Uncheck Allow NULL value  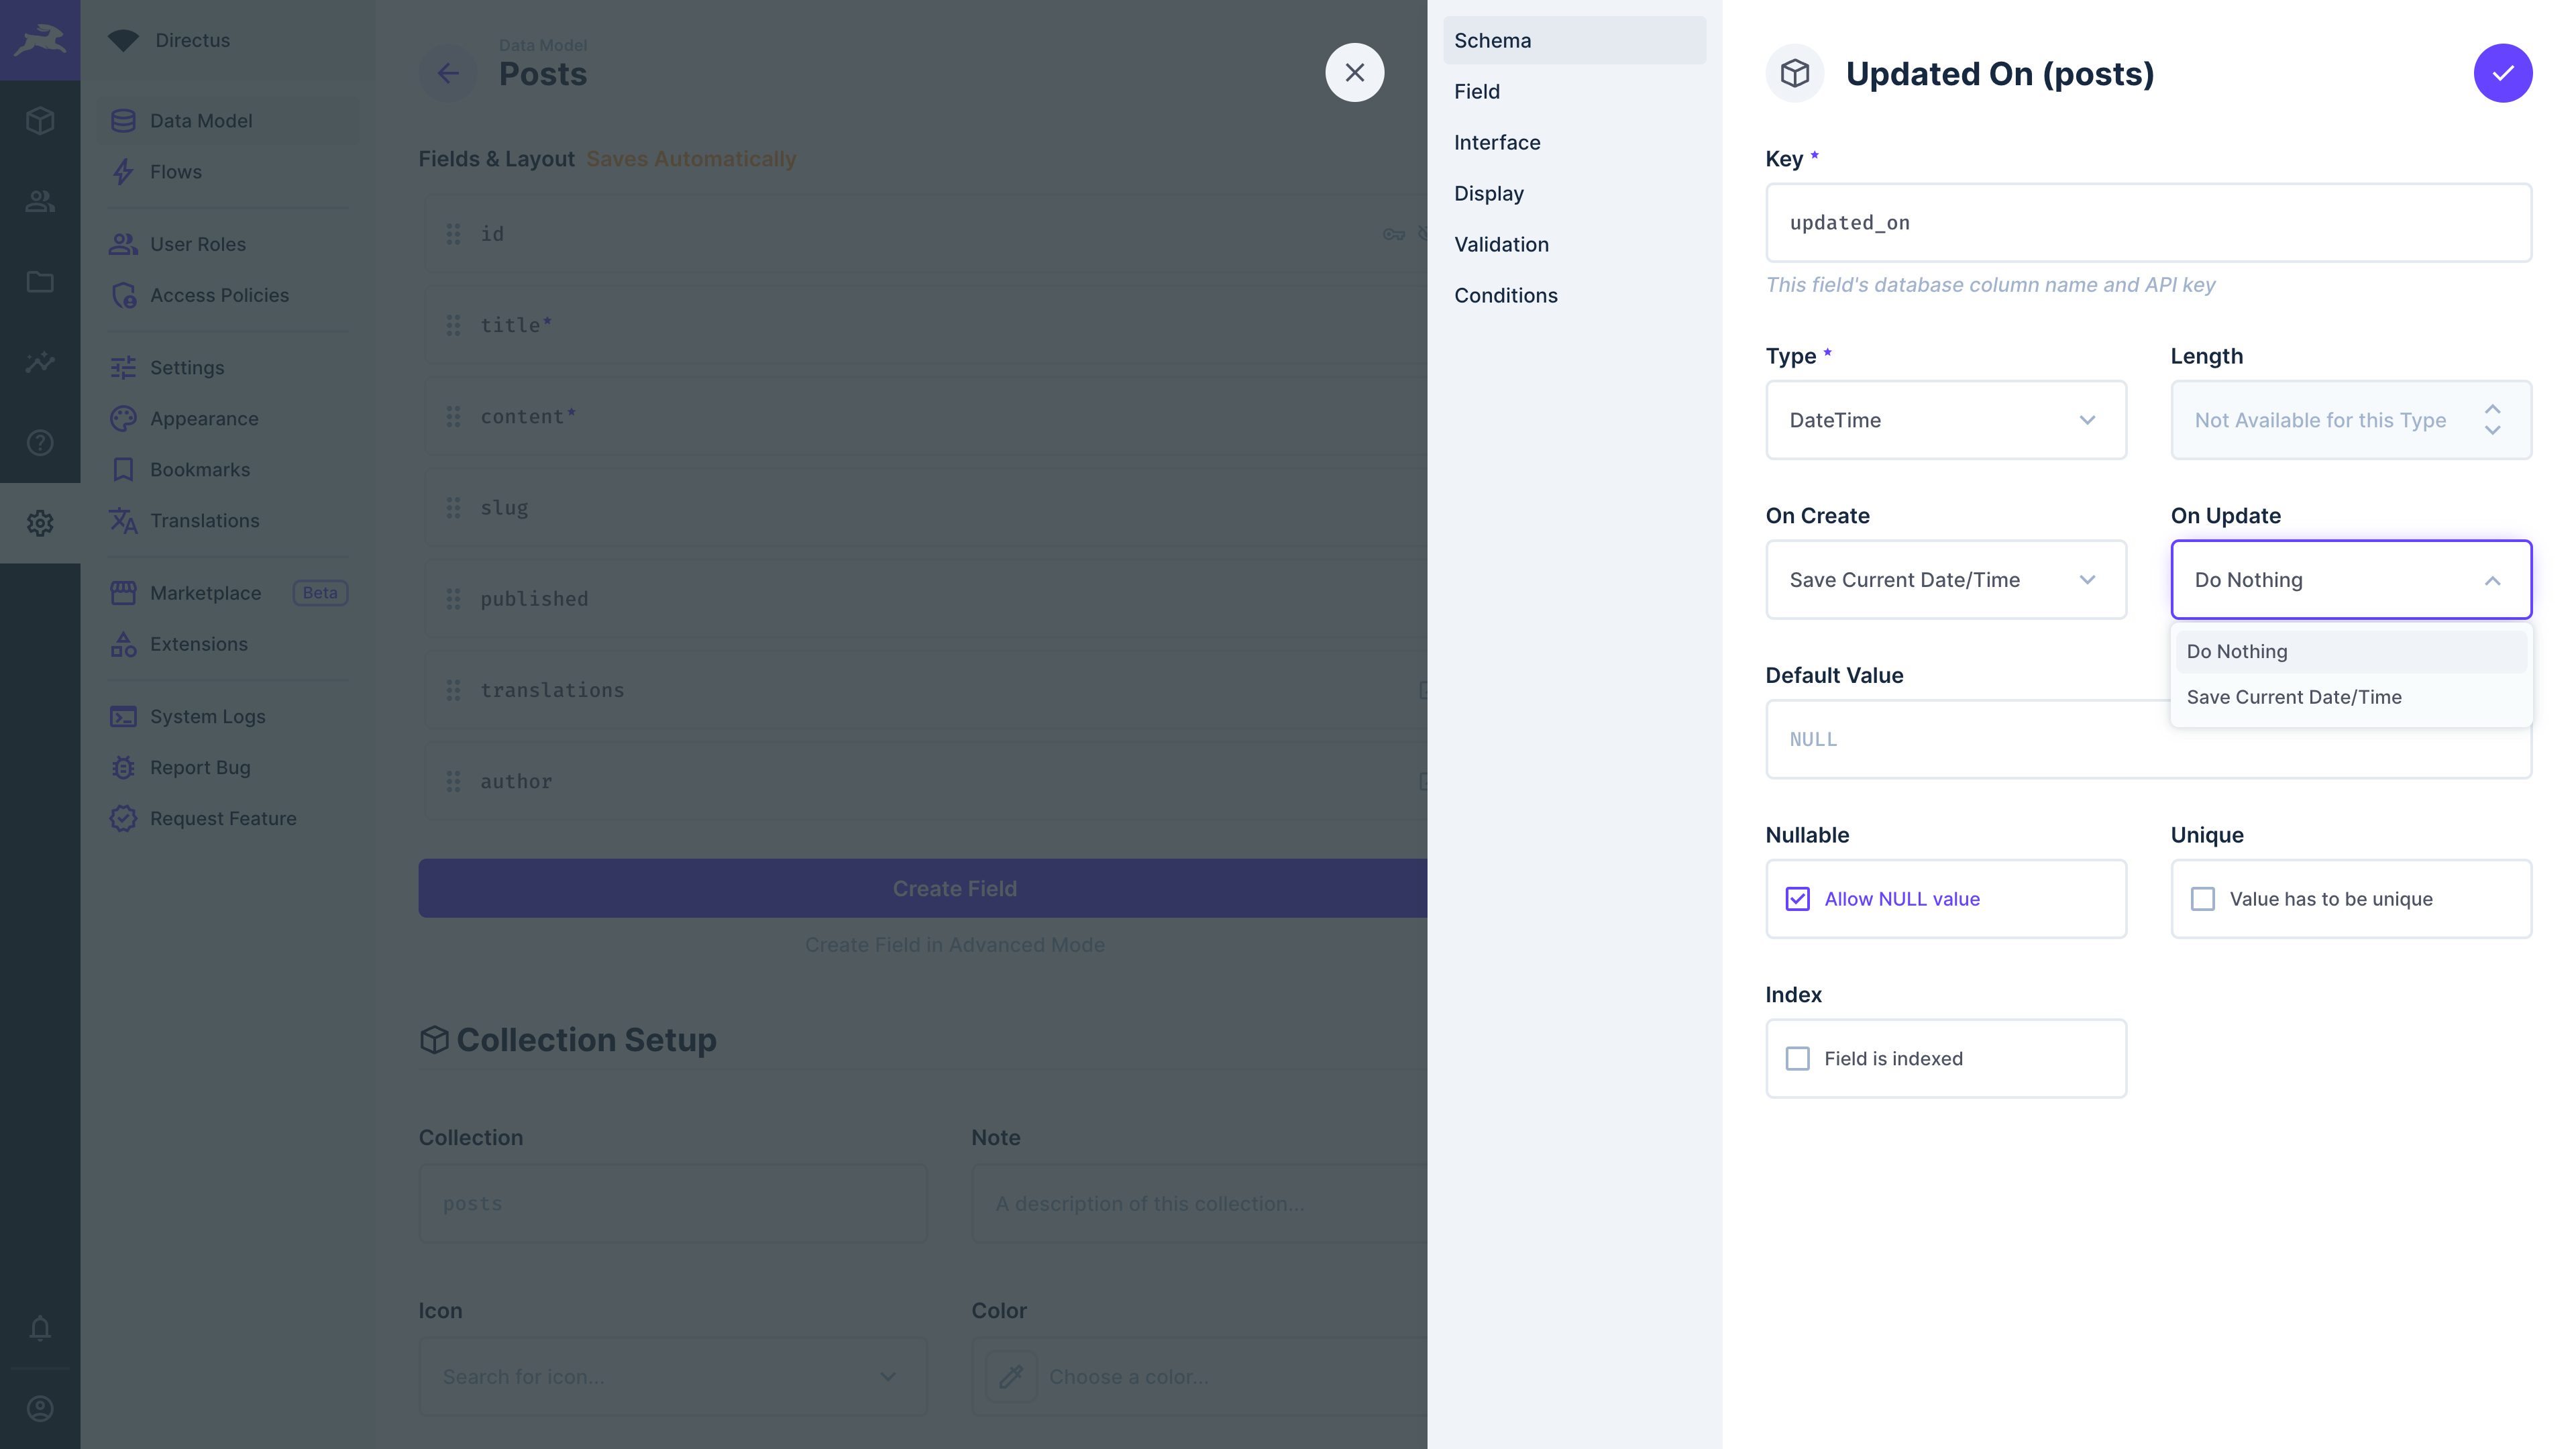click(1799, 898)
